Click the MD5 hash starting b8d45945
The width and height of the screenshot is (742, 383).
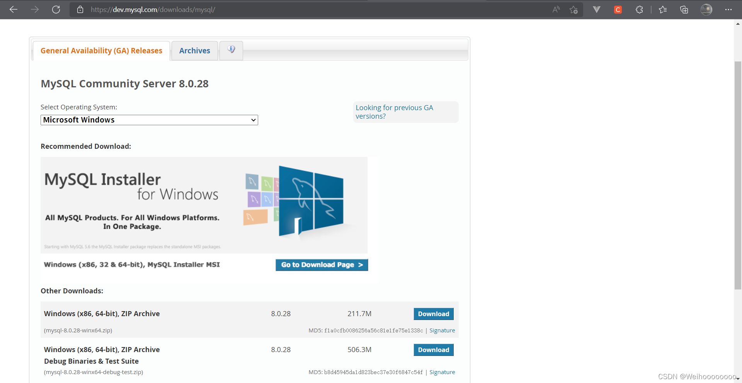(373, 372)
